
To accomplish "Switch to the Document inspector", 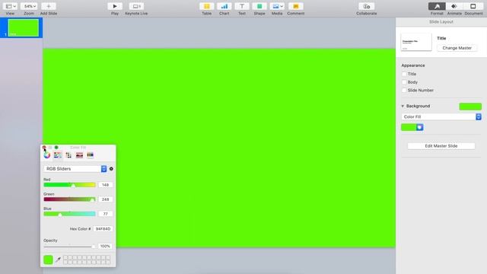I will pos(473,6).
